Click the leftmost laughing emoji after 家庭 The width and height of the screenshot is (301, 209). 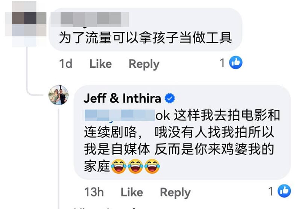119,166
